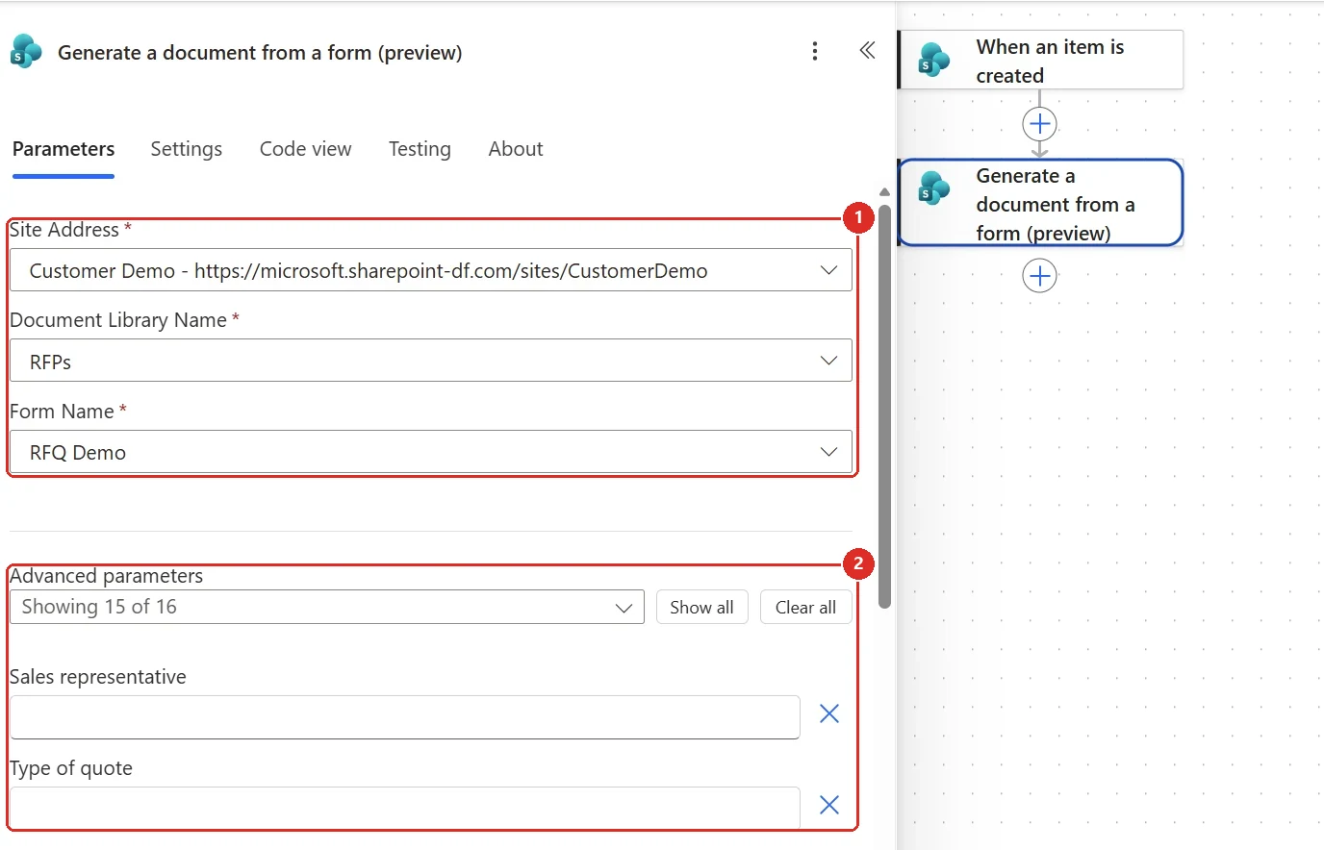Viewport: 1324px width, 850px height.
Task: Click the SharePoint icon on Generate a document node
Action: (x=933, y=187)
